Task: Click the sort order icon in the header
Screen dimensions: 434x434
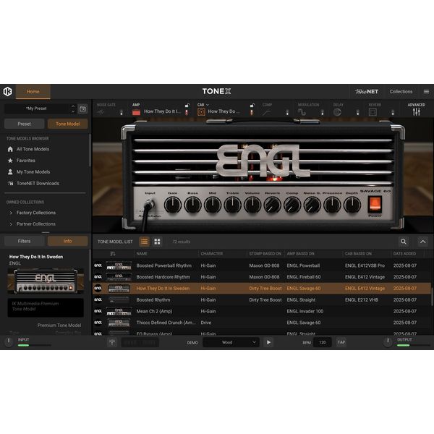Action: [x=113, y=254]
